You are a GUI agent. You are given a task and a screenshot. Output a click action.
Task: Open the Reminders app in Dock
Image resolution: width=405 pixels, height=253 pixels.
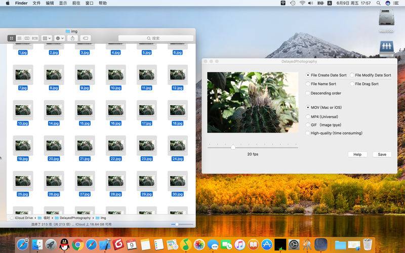(158, 244)
